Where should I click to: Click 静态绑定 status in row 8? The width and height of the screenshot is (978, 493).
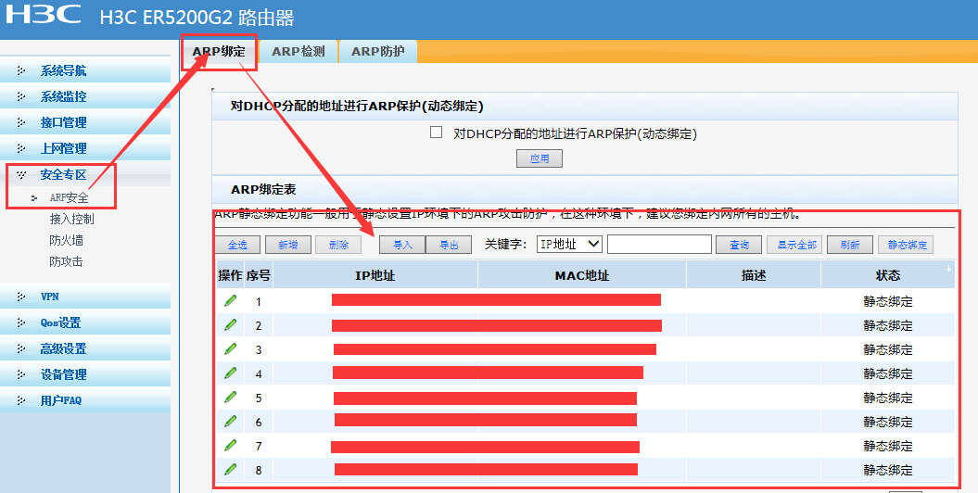887,470
